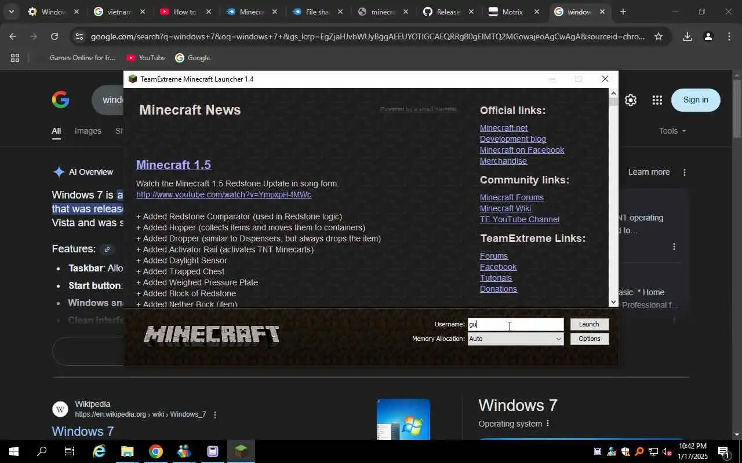Open the Chrome tab search dropdown
This screenshot has height=463, width=742.
11,12
